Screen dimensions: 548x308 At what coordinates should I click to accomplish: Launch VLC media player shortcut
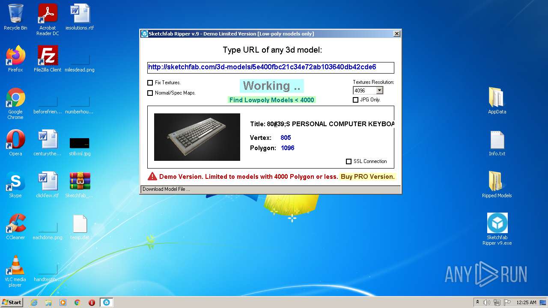point(15,271)
